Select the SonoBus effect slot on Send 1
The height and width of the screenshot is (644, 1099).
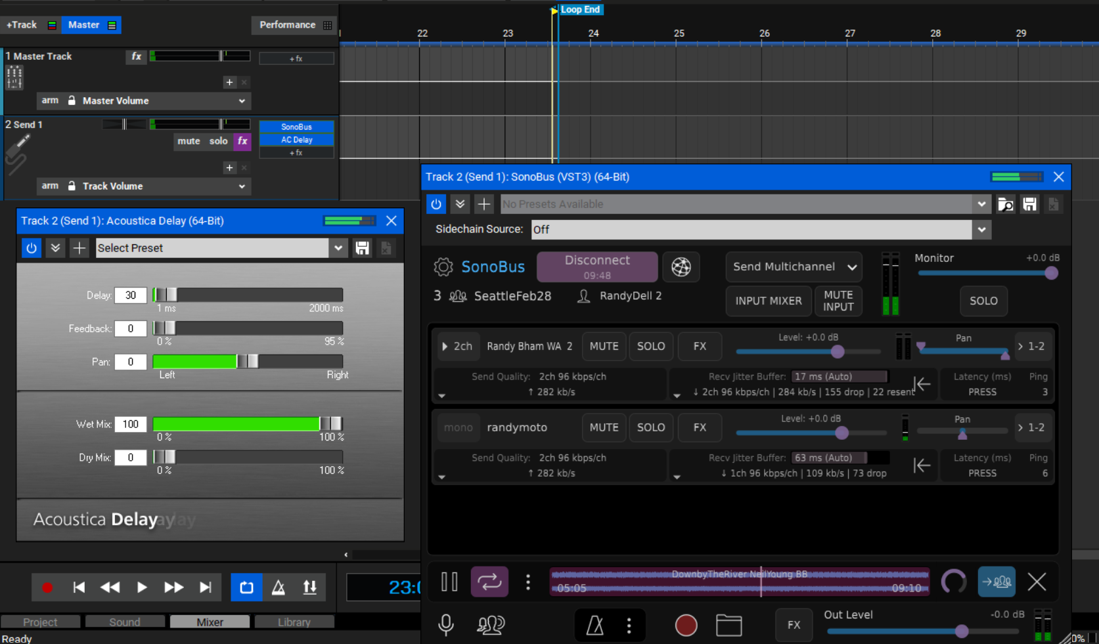(x=296, y=127)
